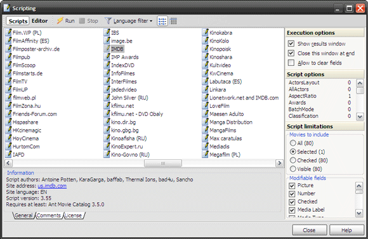Click the Help button
The image size is (368, 239).
(346, 230)
